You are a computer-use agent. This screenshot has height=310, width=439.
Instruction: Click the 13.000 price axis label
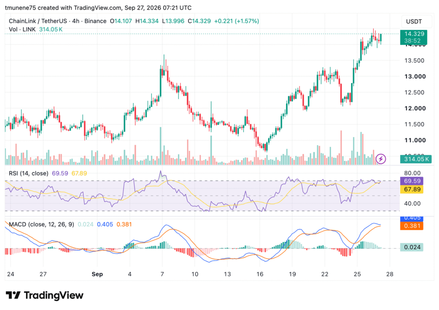pos(415,77)
